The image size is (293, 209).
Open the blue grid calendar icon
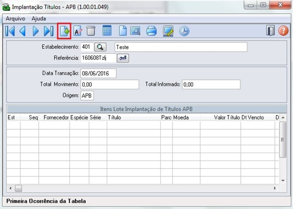point(107,31)
